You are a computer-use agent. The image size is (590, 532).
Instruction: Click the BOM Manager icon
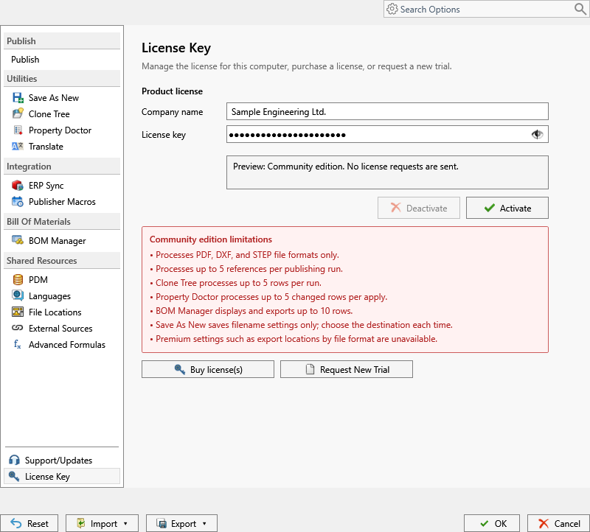click(18, 240)
